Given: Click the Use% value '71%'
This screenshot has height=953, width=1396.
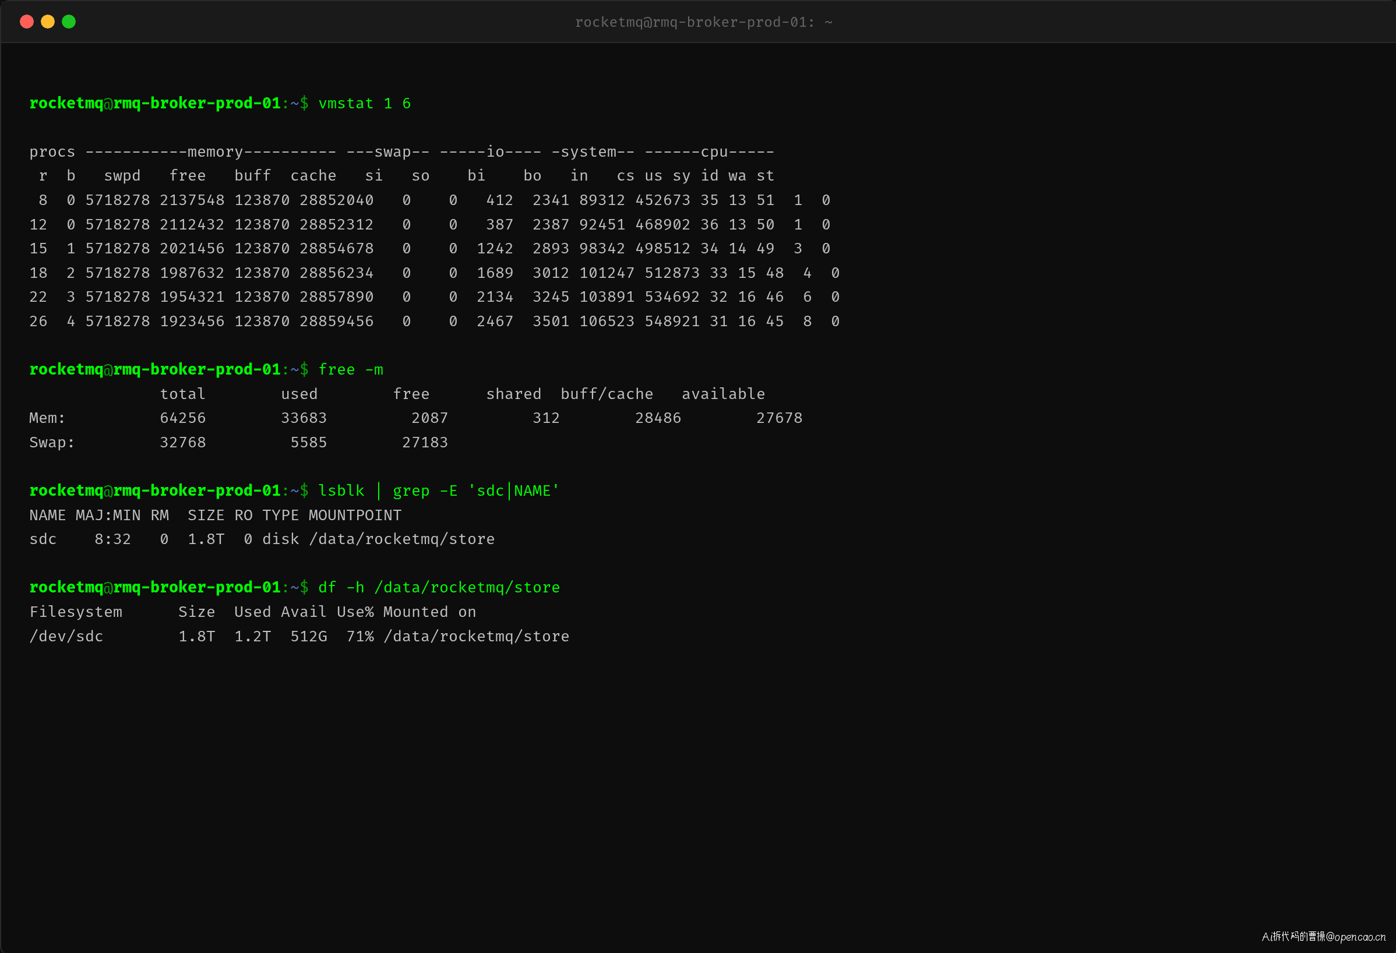Looking at the screenshot, I should point(361,636).
